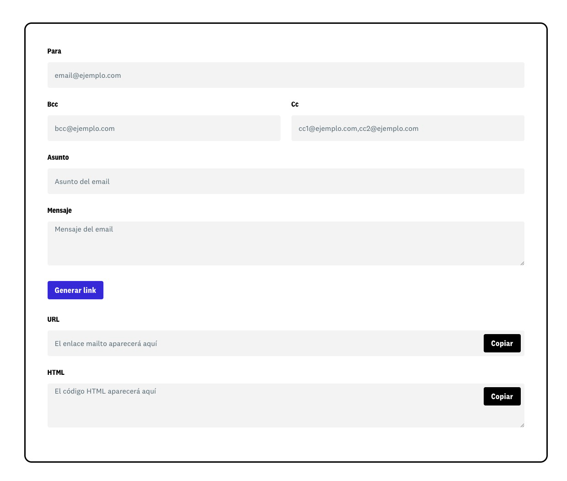Select the Asunto subject field
The width and height of the screenshot is (567, 481).
tap(286, 181)
